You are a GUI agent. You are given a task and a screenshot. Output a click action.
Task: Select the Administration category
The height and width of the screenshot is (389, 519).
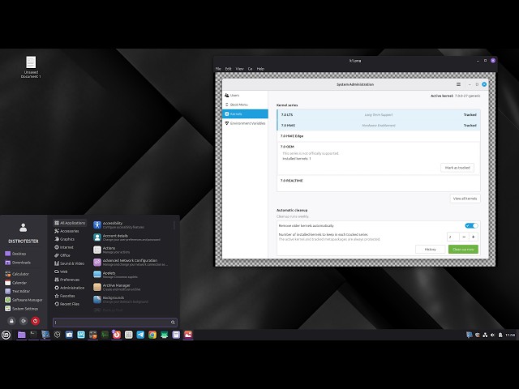click(70, 288)
